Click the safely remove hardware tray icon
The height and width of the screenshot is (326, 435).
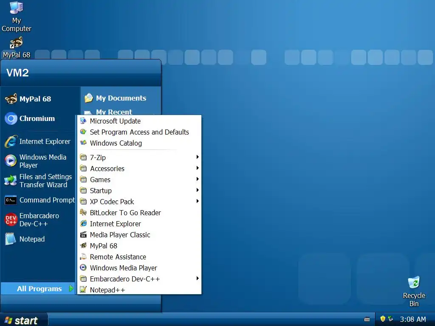(390, 319)
